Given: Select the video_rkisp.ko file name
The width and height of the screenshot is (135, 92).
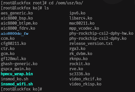Looking at the screenshot, I should (85, 84).
